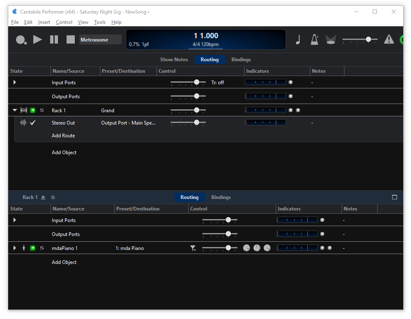Open the Output Port - Main Speakers destination
Screen dimensions: 411x319
pyautogui.click(x=128, y=123)
